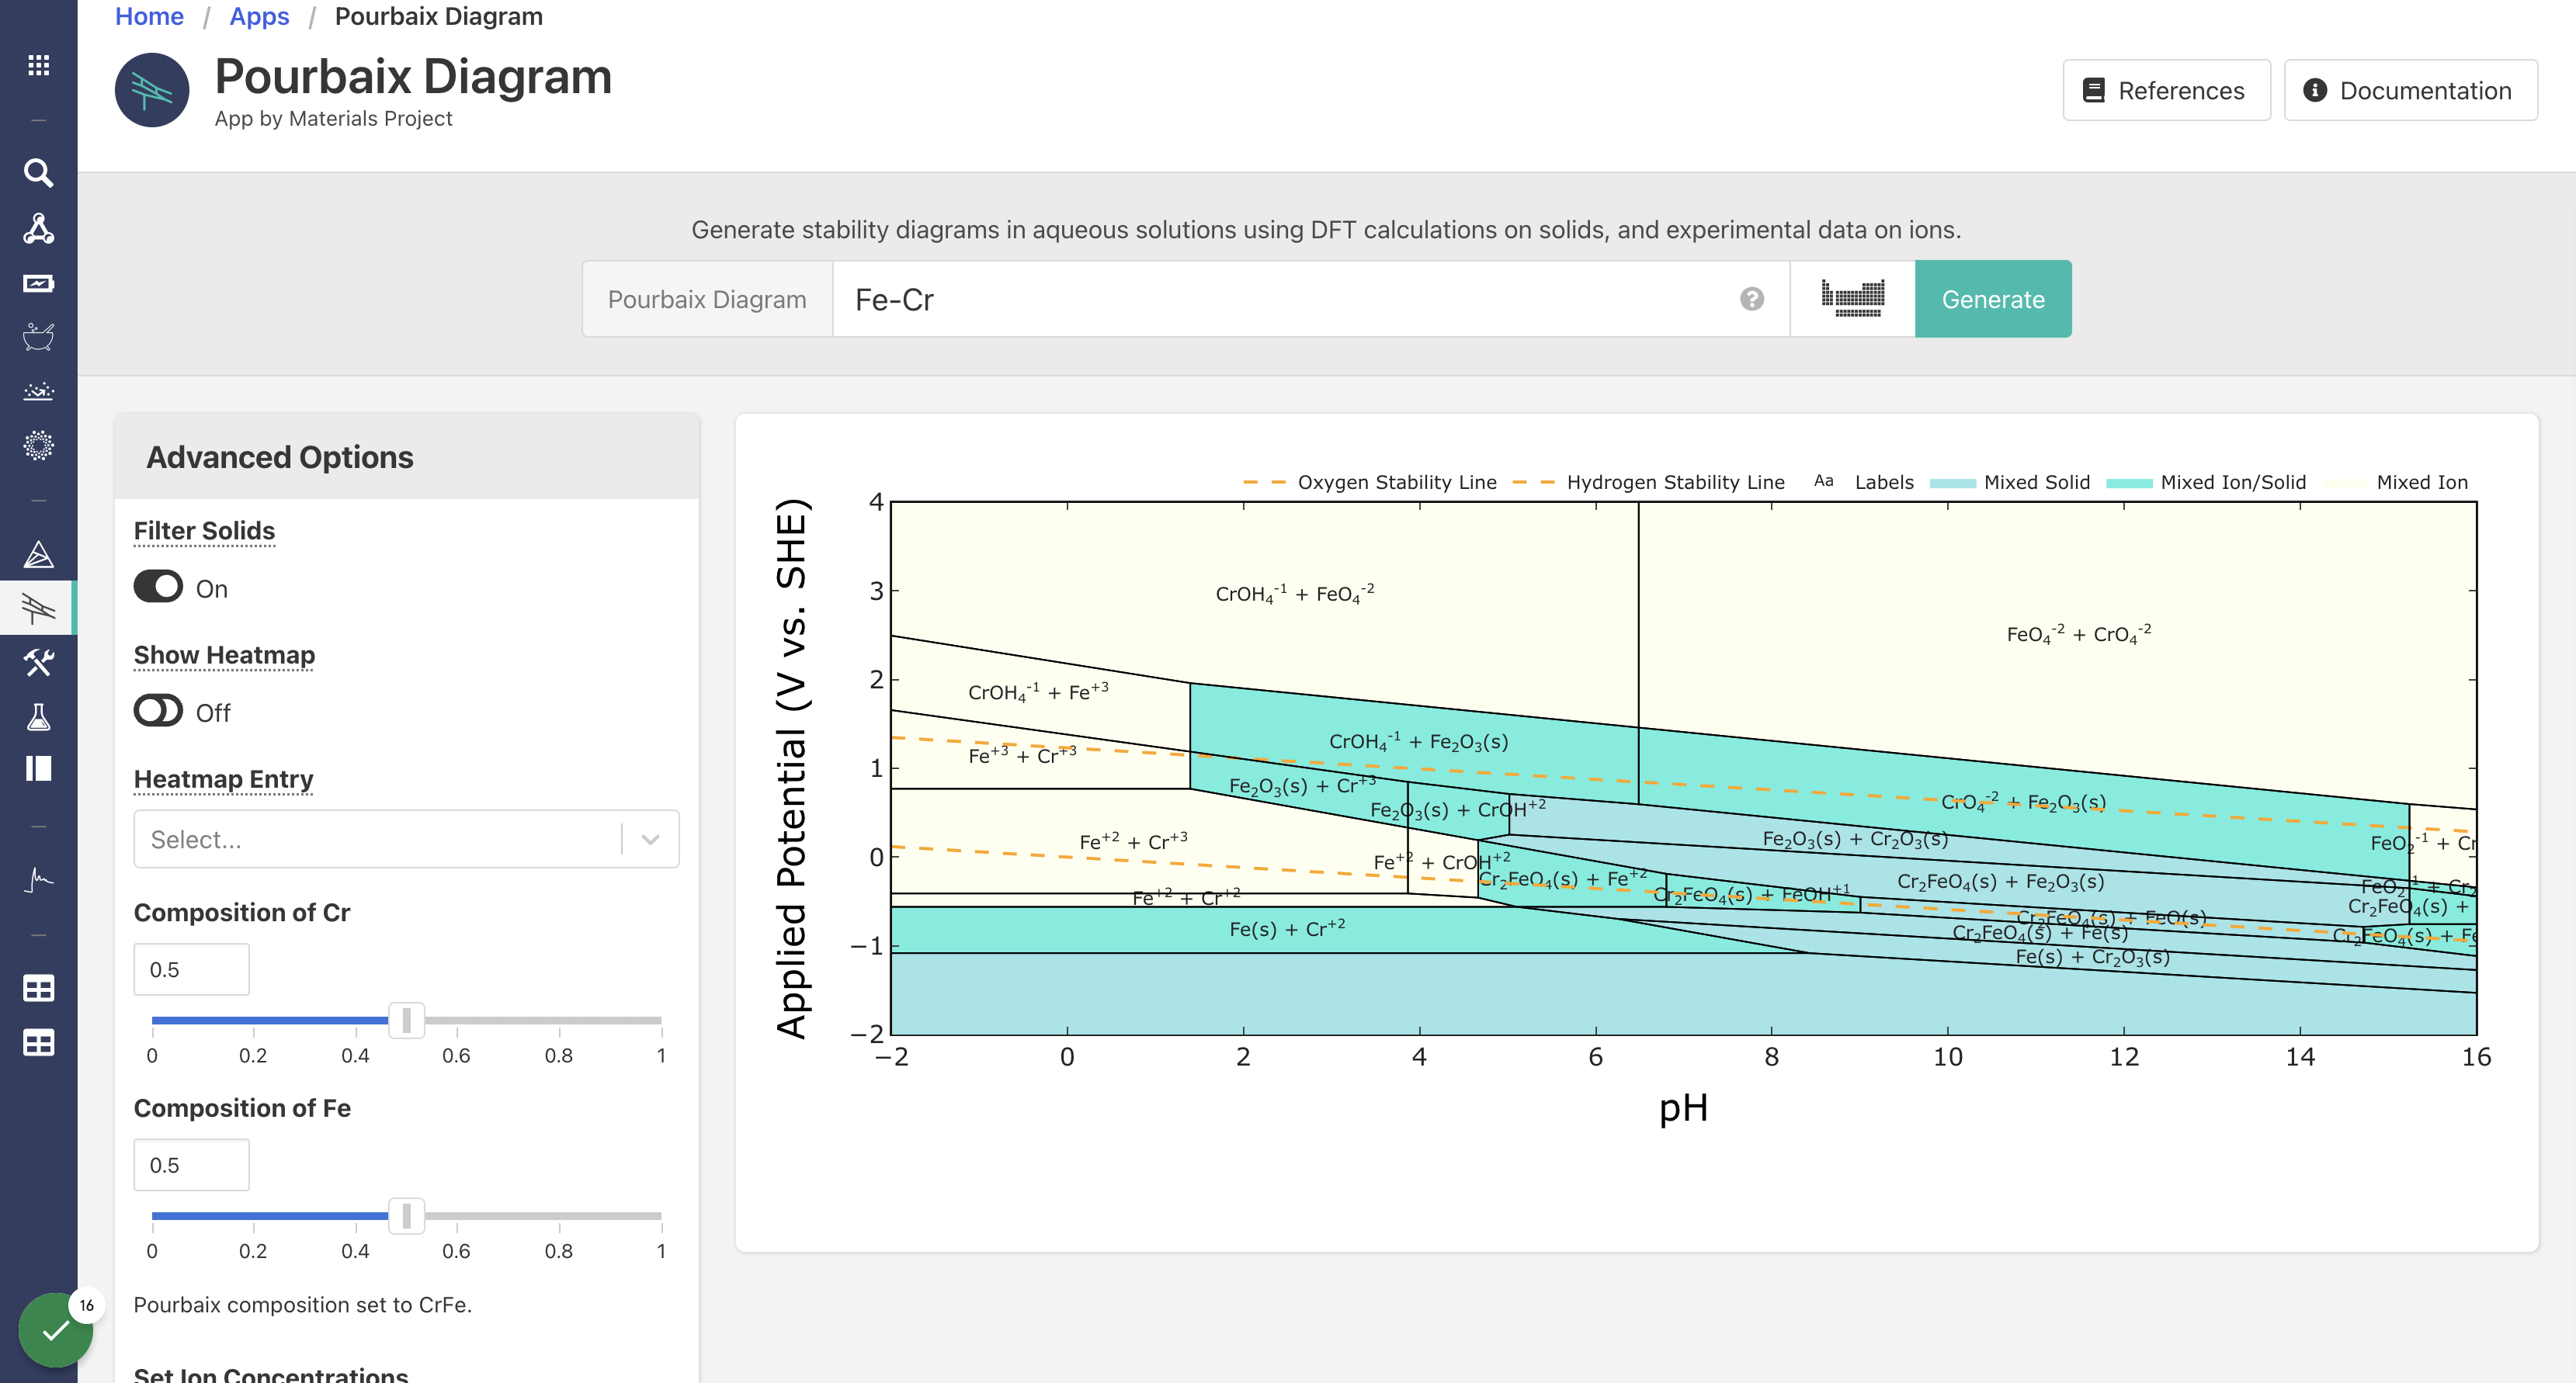Go to Home breadcrumb
2576x1383 pixels.
[149, 16]
